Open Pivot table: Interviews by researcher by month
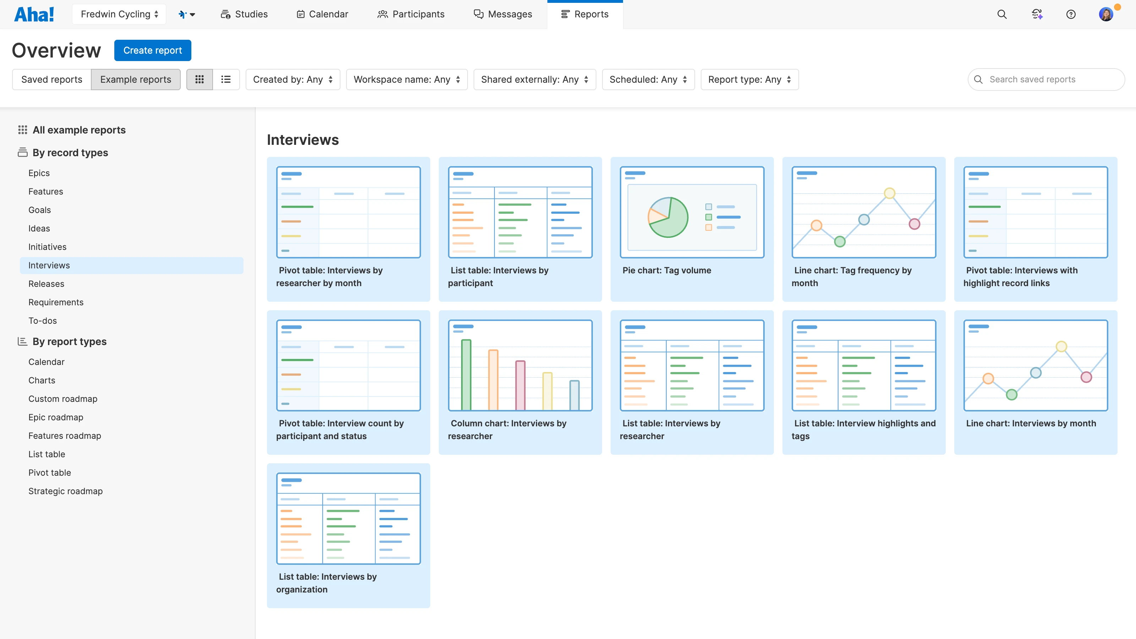 click(348, 229)
